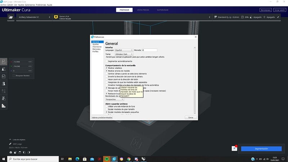Select the Support Blocker tool
The width and height of the screenshot is (288, 162).
tap(4, 98)
